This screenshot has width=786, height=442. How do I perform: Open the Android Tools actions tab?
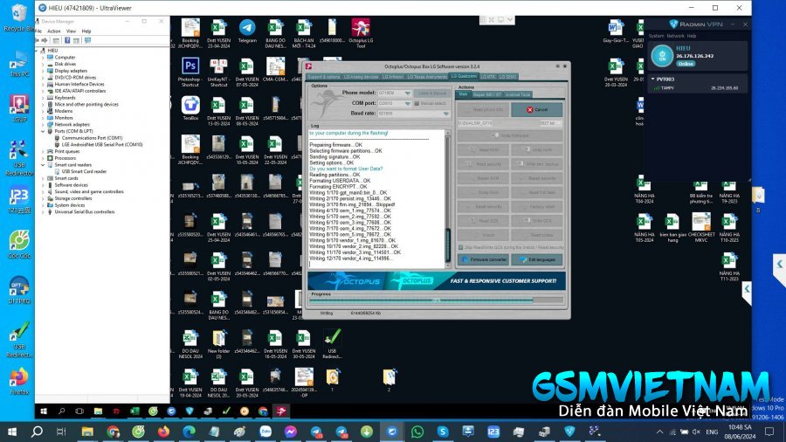click(x=517, y=94)
